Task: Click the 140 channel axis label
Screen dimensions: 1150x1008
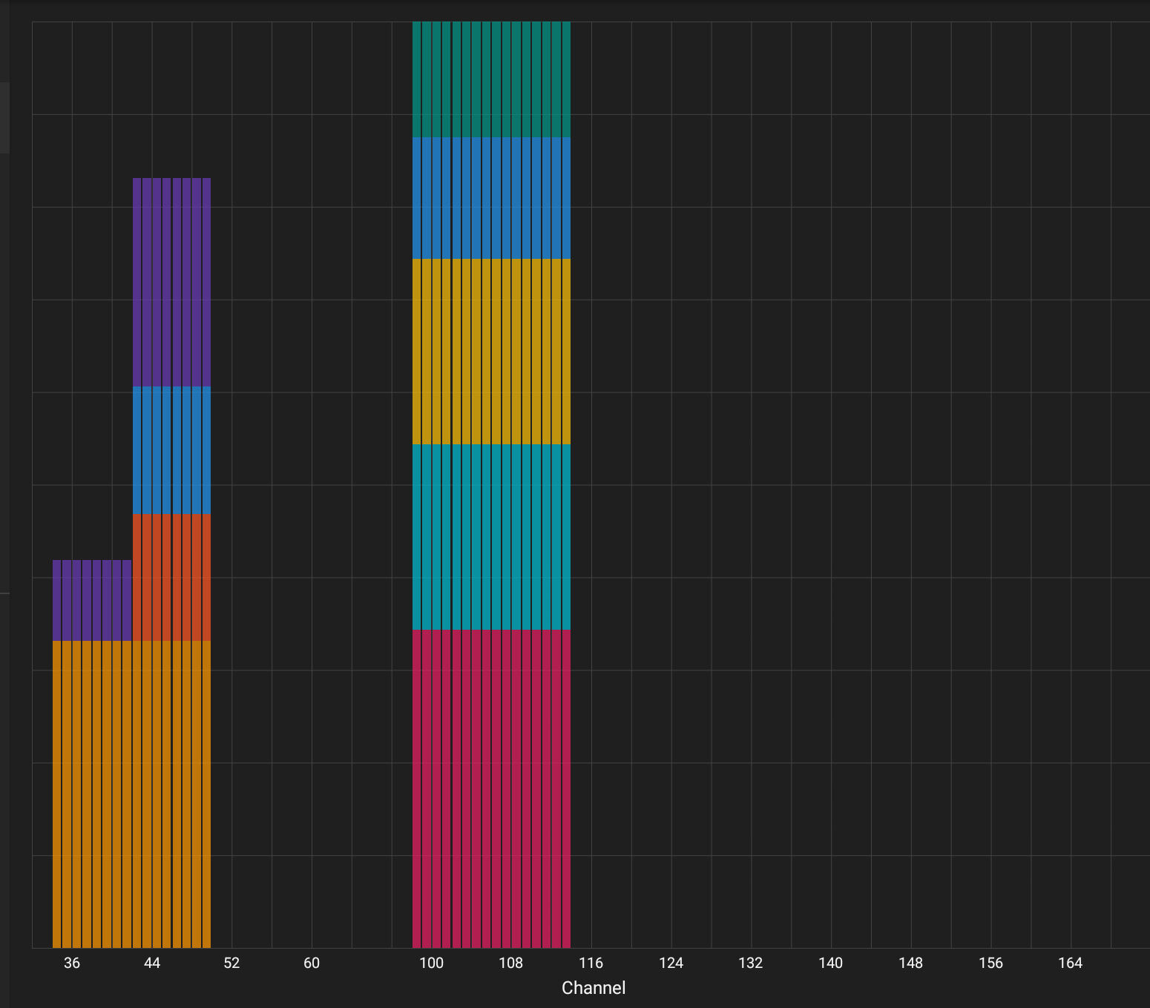Action: (830, 963)
